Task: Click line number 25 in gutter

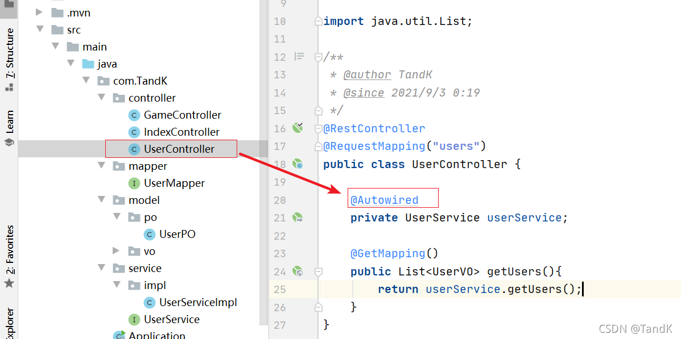Action: tap(280, 289)
